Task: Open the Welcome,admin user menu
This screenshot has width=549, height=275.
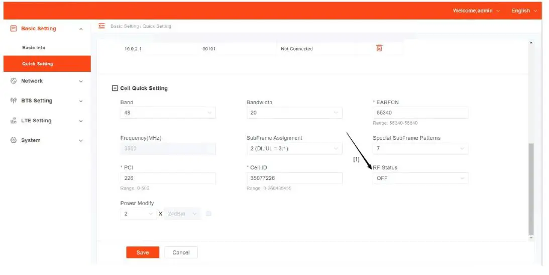Action: coord(476,11)
